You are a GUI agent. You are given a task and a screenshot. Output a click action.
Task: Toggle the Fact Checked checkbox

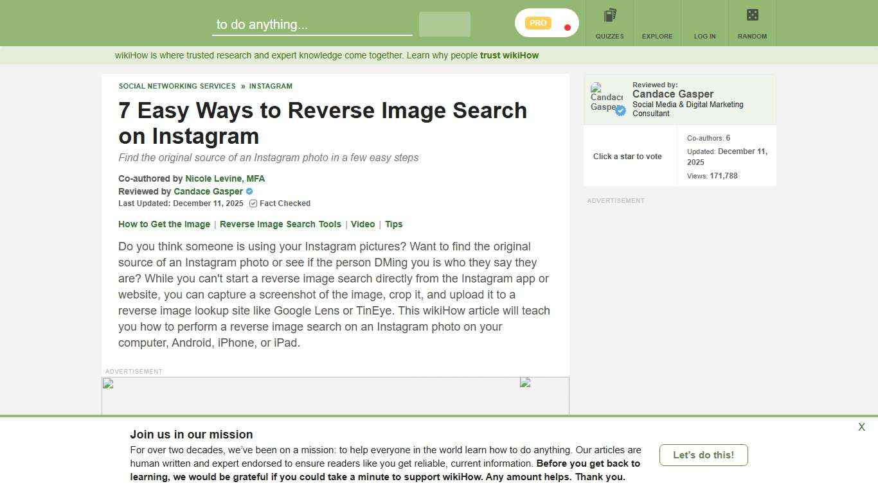(253, 203)
